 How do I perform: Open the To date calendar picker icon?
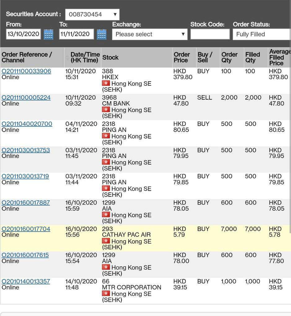coord(102,34)
